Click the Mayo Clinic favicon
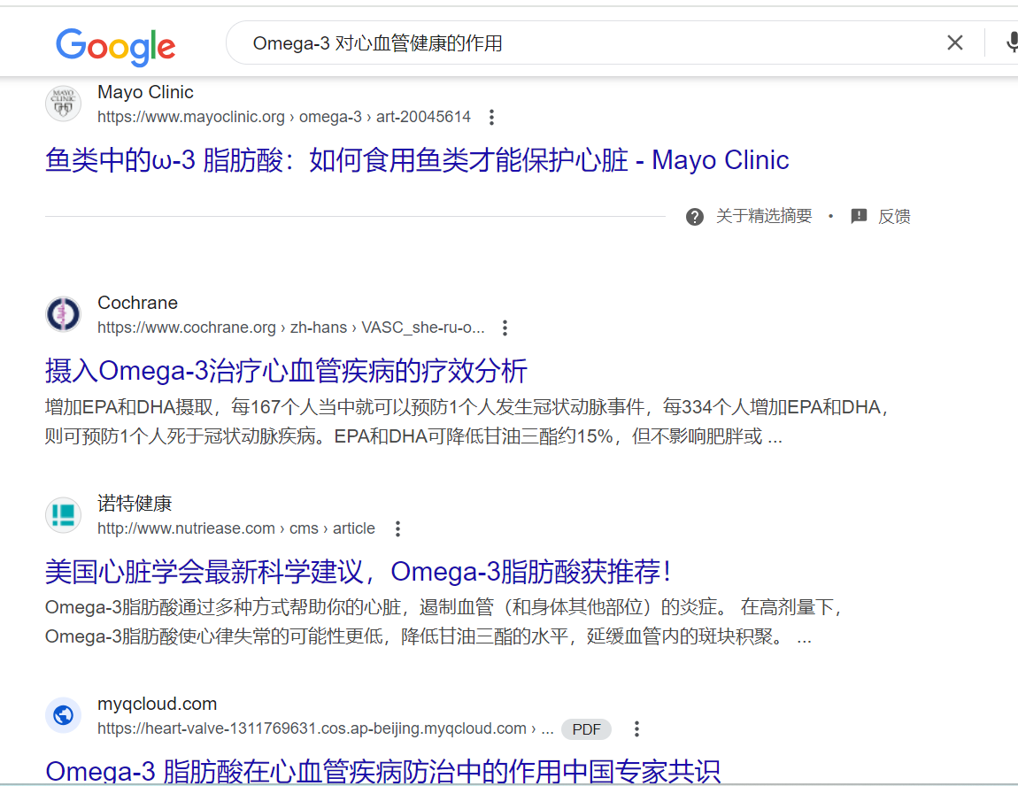The image size is (1018, 786). click(x=63, y=104)
